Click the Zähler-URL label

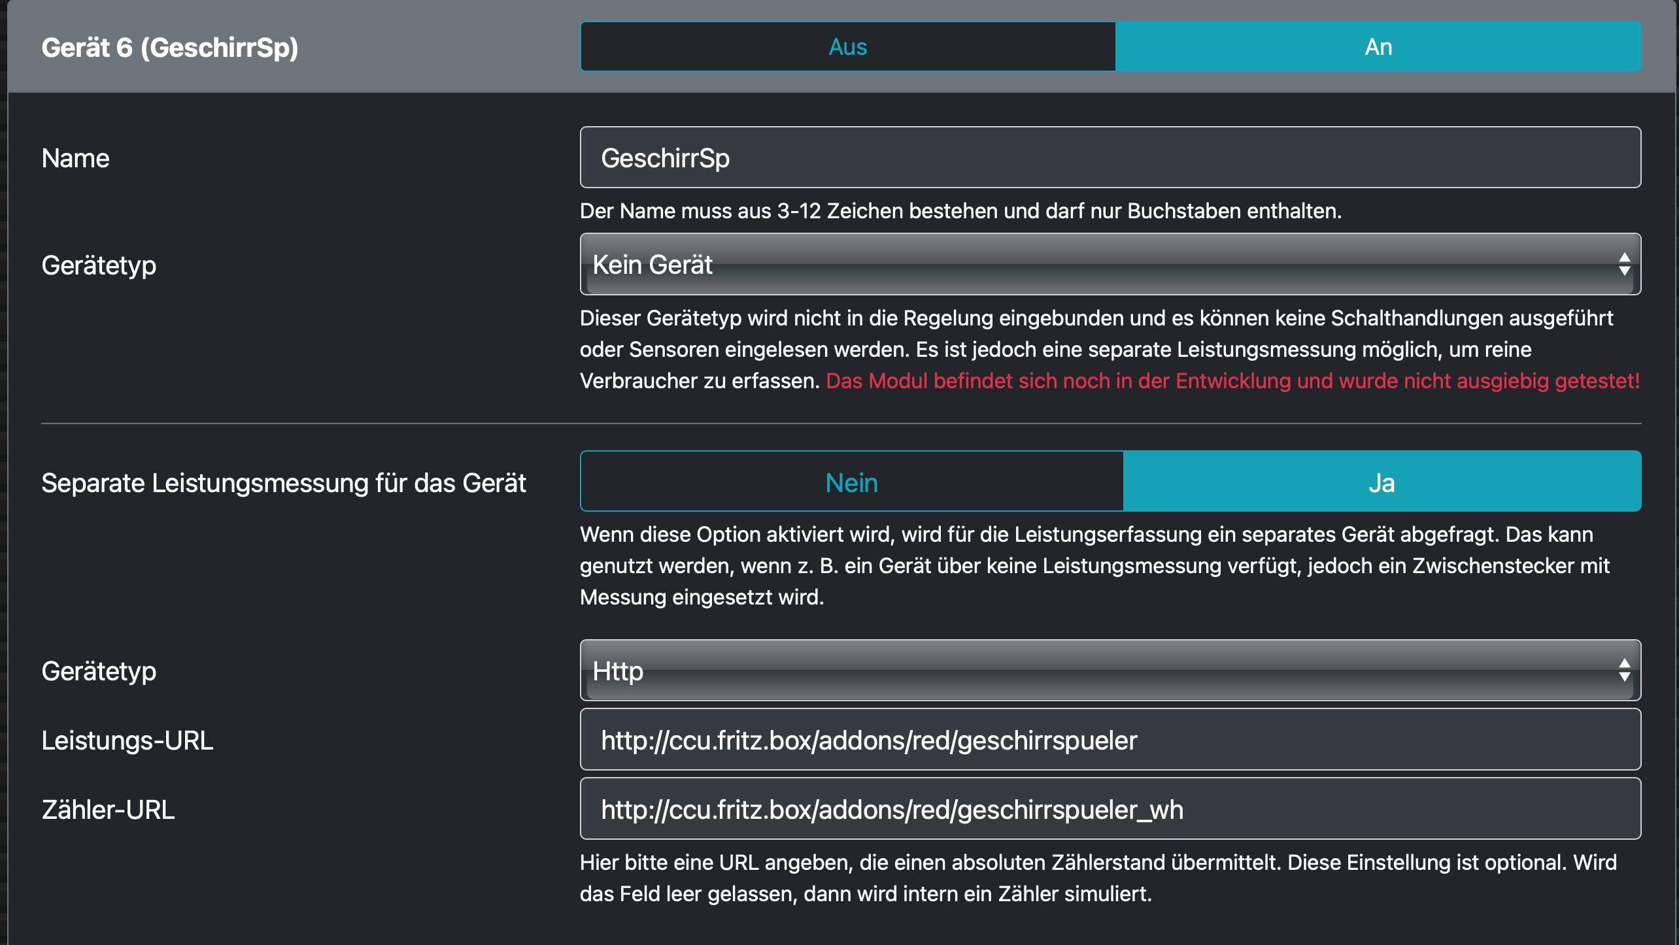tap(108, 810)
